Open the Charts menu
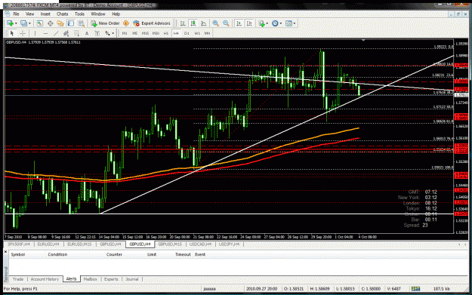The width and height of the screenshot is (472, 295). click(x=63, y=14)
